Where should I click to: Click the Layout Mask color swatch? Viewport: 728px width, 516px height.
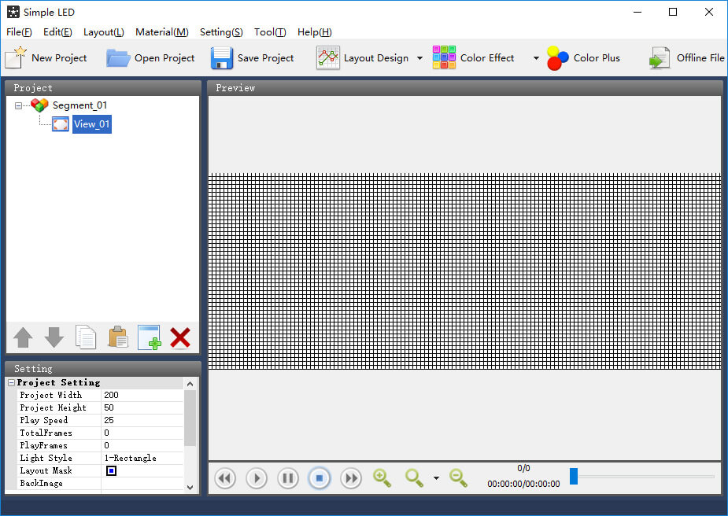tap(112, 470)
